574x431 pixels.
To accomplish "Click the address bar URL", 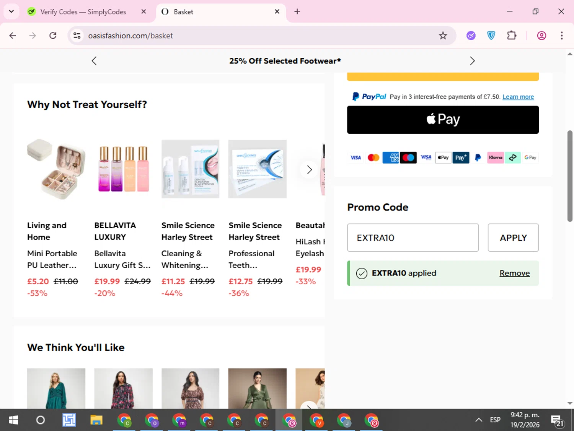I will point(130,36).
